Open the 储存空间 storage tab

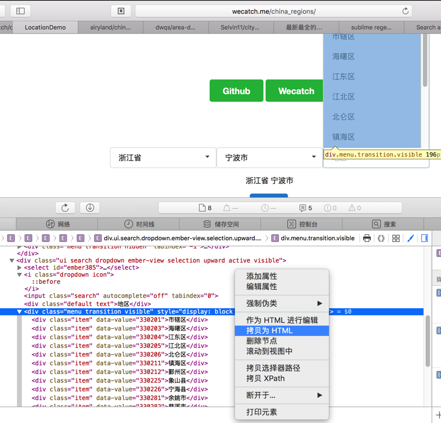(x=220, y=224)
